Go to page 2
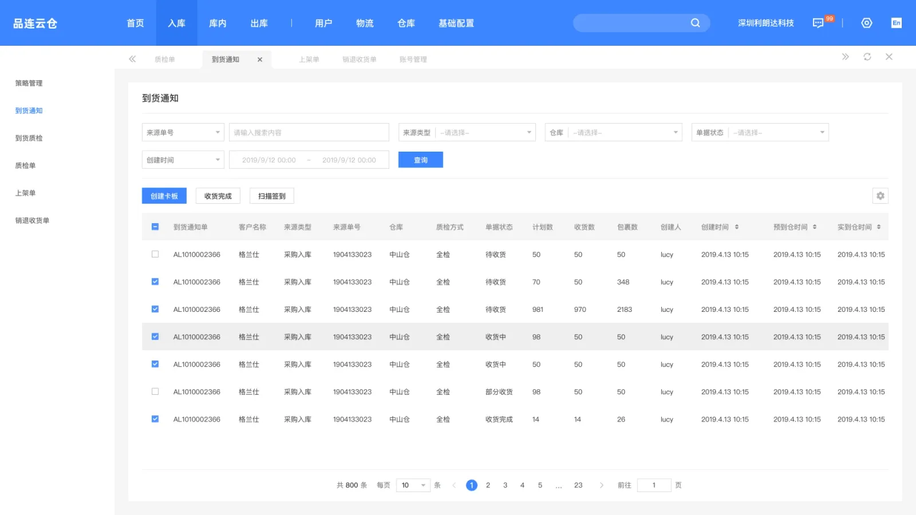 pyautogui.click(x=488, y=485)
